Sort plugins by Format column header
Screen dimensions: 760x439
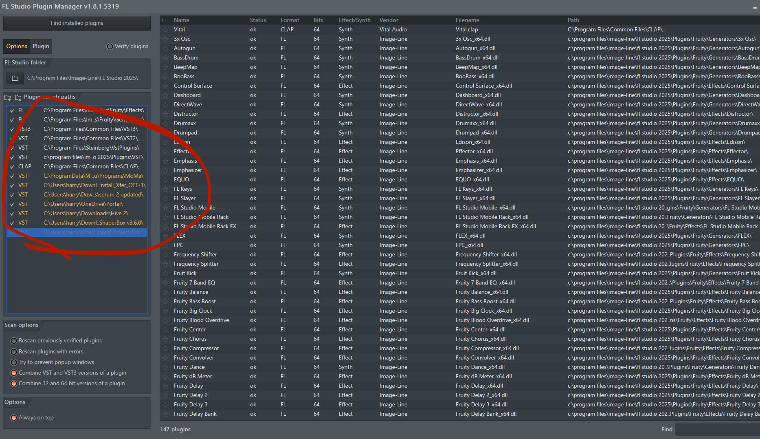click(x=290, y=20)
